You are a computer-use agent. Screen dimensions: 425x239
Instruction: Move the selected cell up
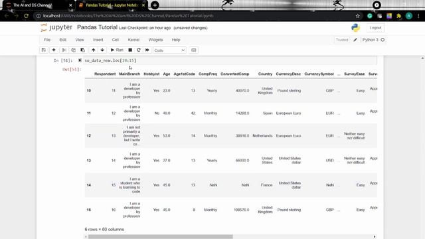(93, 50)
